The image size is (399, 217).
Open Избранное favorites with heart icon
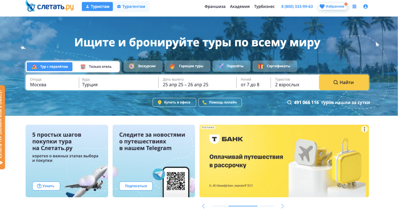[x=332, y=6]
